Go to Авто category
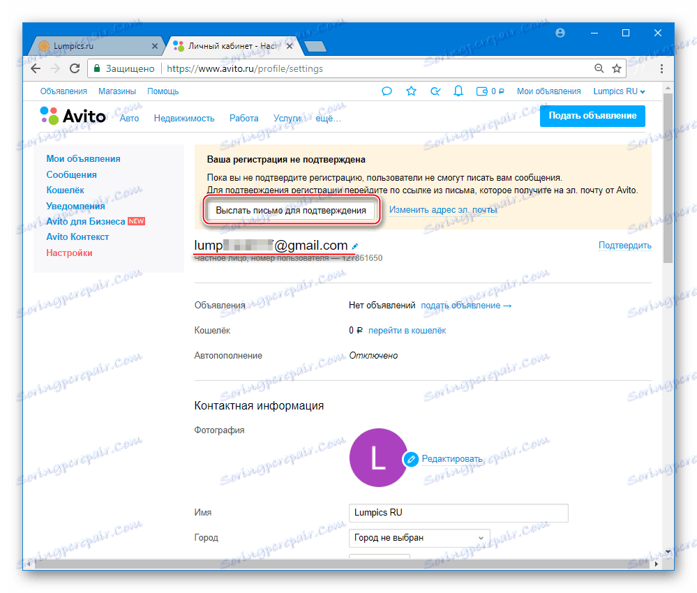697x593 pixels. pyautogui.click(x=129, y=118)
